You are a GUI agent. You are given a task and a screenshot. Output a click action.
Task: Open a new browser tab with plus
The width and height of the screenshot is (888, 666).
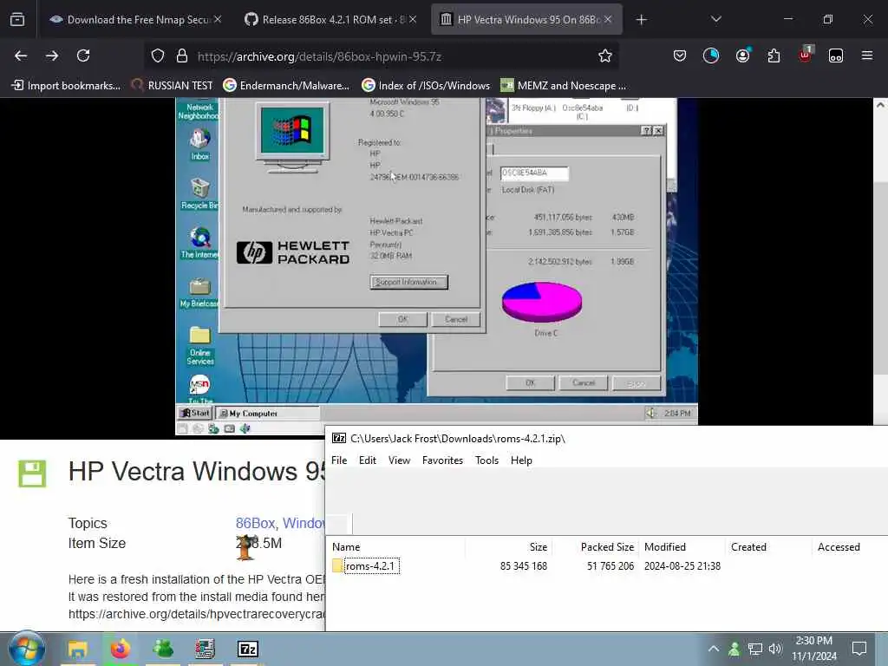click(x=641, y=20)
